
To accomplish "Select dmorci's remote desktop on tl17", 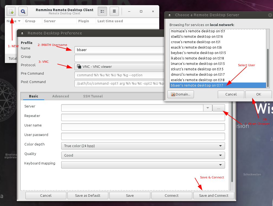I will pos(218,74).
